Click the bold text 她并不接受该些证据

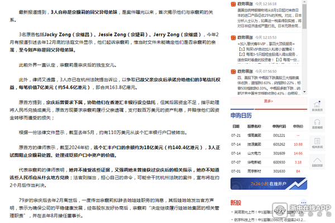coord(89,170)
